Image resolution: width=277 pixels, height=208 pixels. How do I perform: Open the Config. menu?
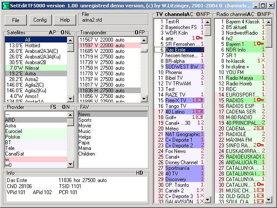coord(40,20)
